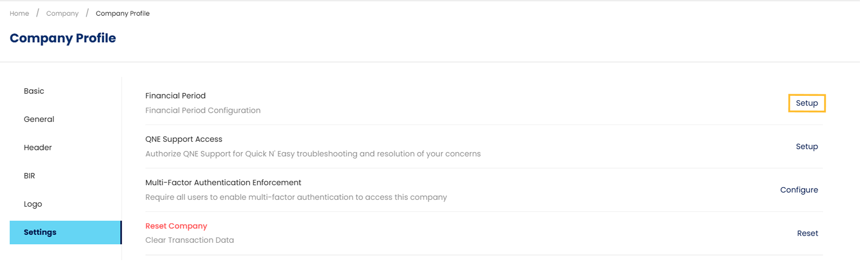Viewport: 860px width, 261px height.
Task: Click Setup for QNE Support Access
Action: tap(807, 147)
